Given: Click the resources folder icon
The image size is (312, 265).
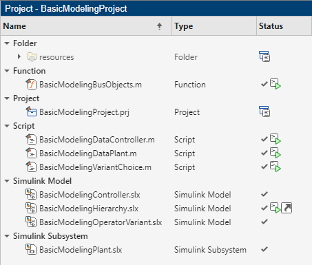Looking at the screenshot, I should coord(32,57).
